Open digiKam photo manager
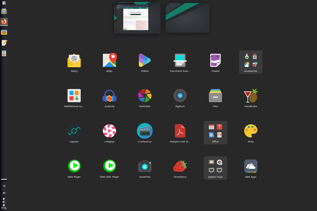 (x=180, y=98)
